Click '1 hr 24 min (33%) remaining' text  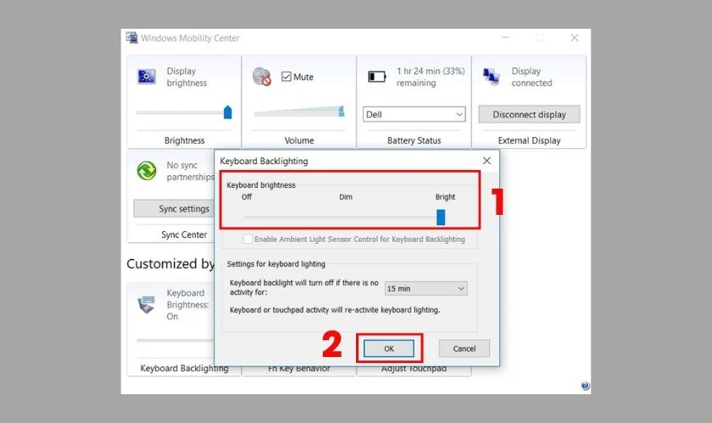click(431, 77)
